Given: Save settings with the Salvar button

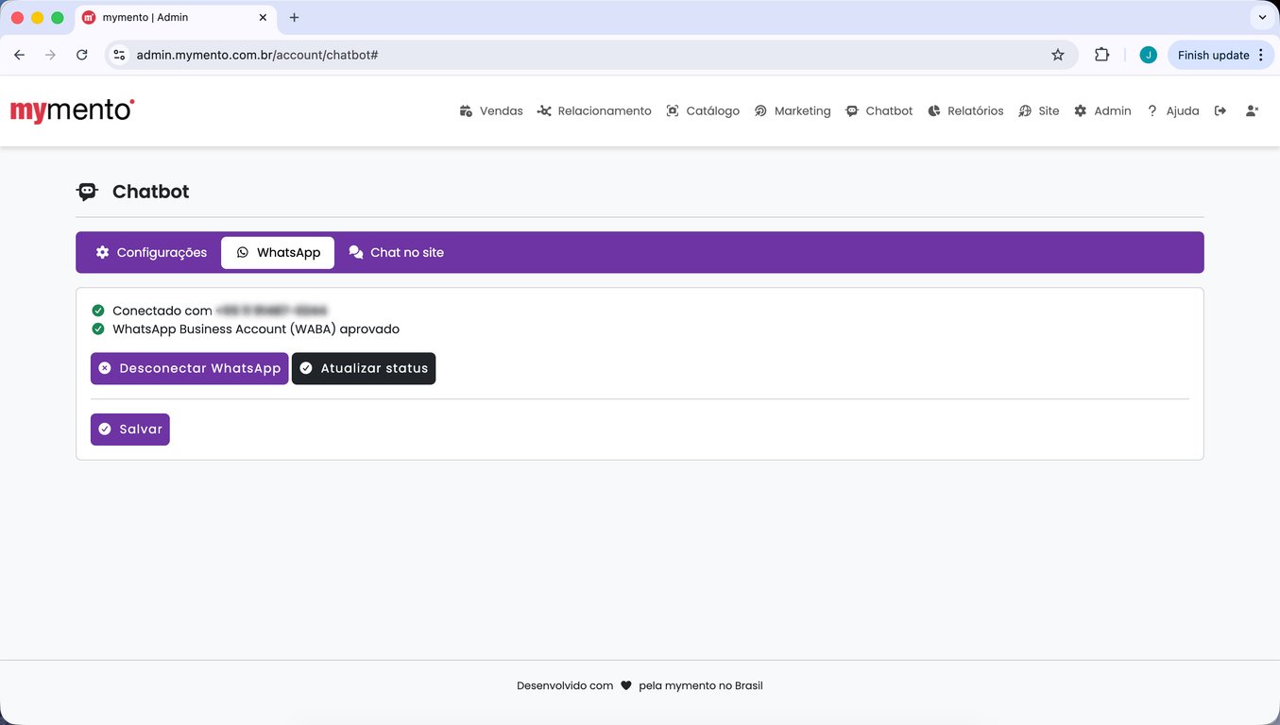Looking at the screenshot, I should [130, 430].
